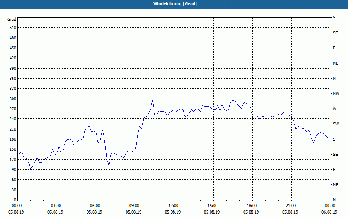Click the "Grad" y-axis unit label
348x217 pixels.
click(12, 20)
